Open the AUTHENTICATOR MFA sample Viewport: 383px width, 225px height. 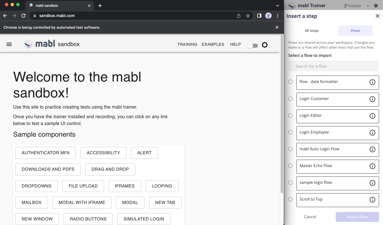(x=46, y=153)
